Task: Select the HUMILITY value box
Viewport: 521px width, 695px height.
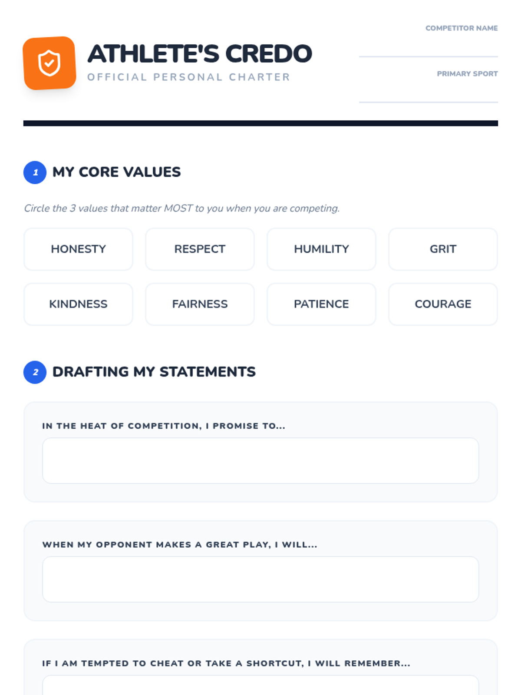Action: (321, 249)
